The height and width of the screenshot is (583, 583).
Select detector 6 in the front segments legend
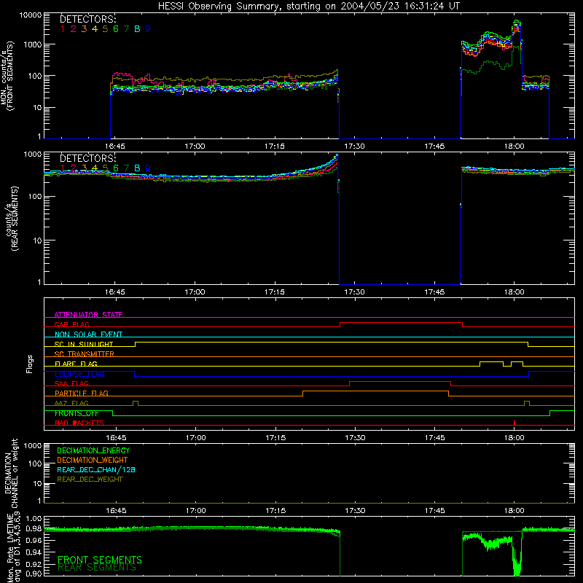pos(116,29)
